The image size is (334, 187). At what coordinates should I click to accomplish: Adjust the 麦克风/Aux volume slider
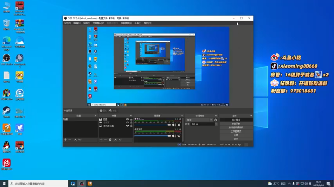[153, 125]
